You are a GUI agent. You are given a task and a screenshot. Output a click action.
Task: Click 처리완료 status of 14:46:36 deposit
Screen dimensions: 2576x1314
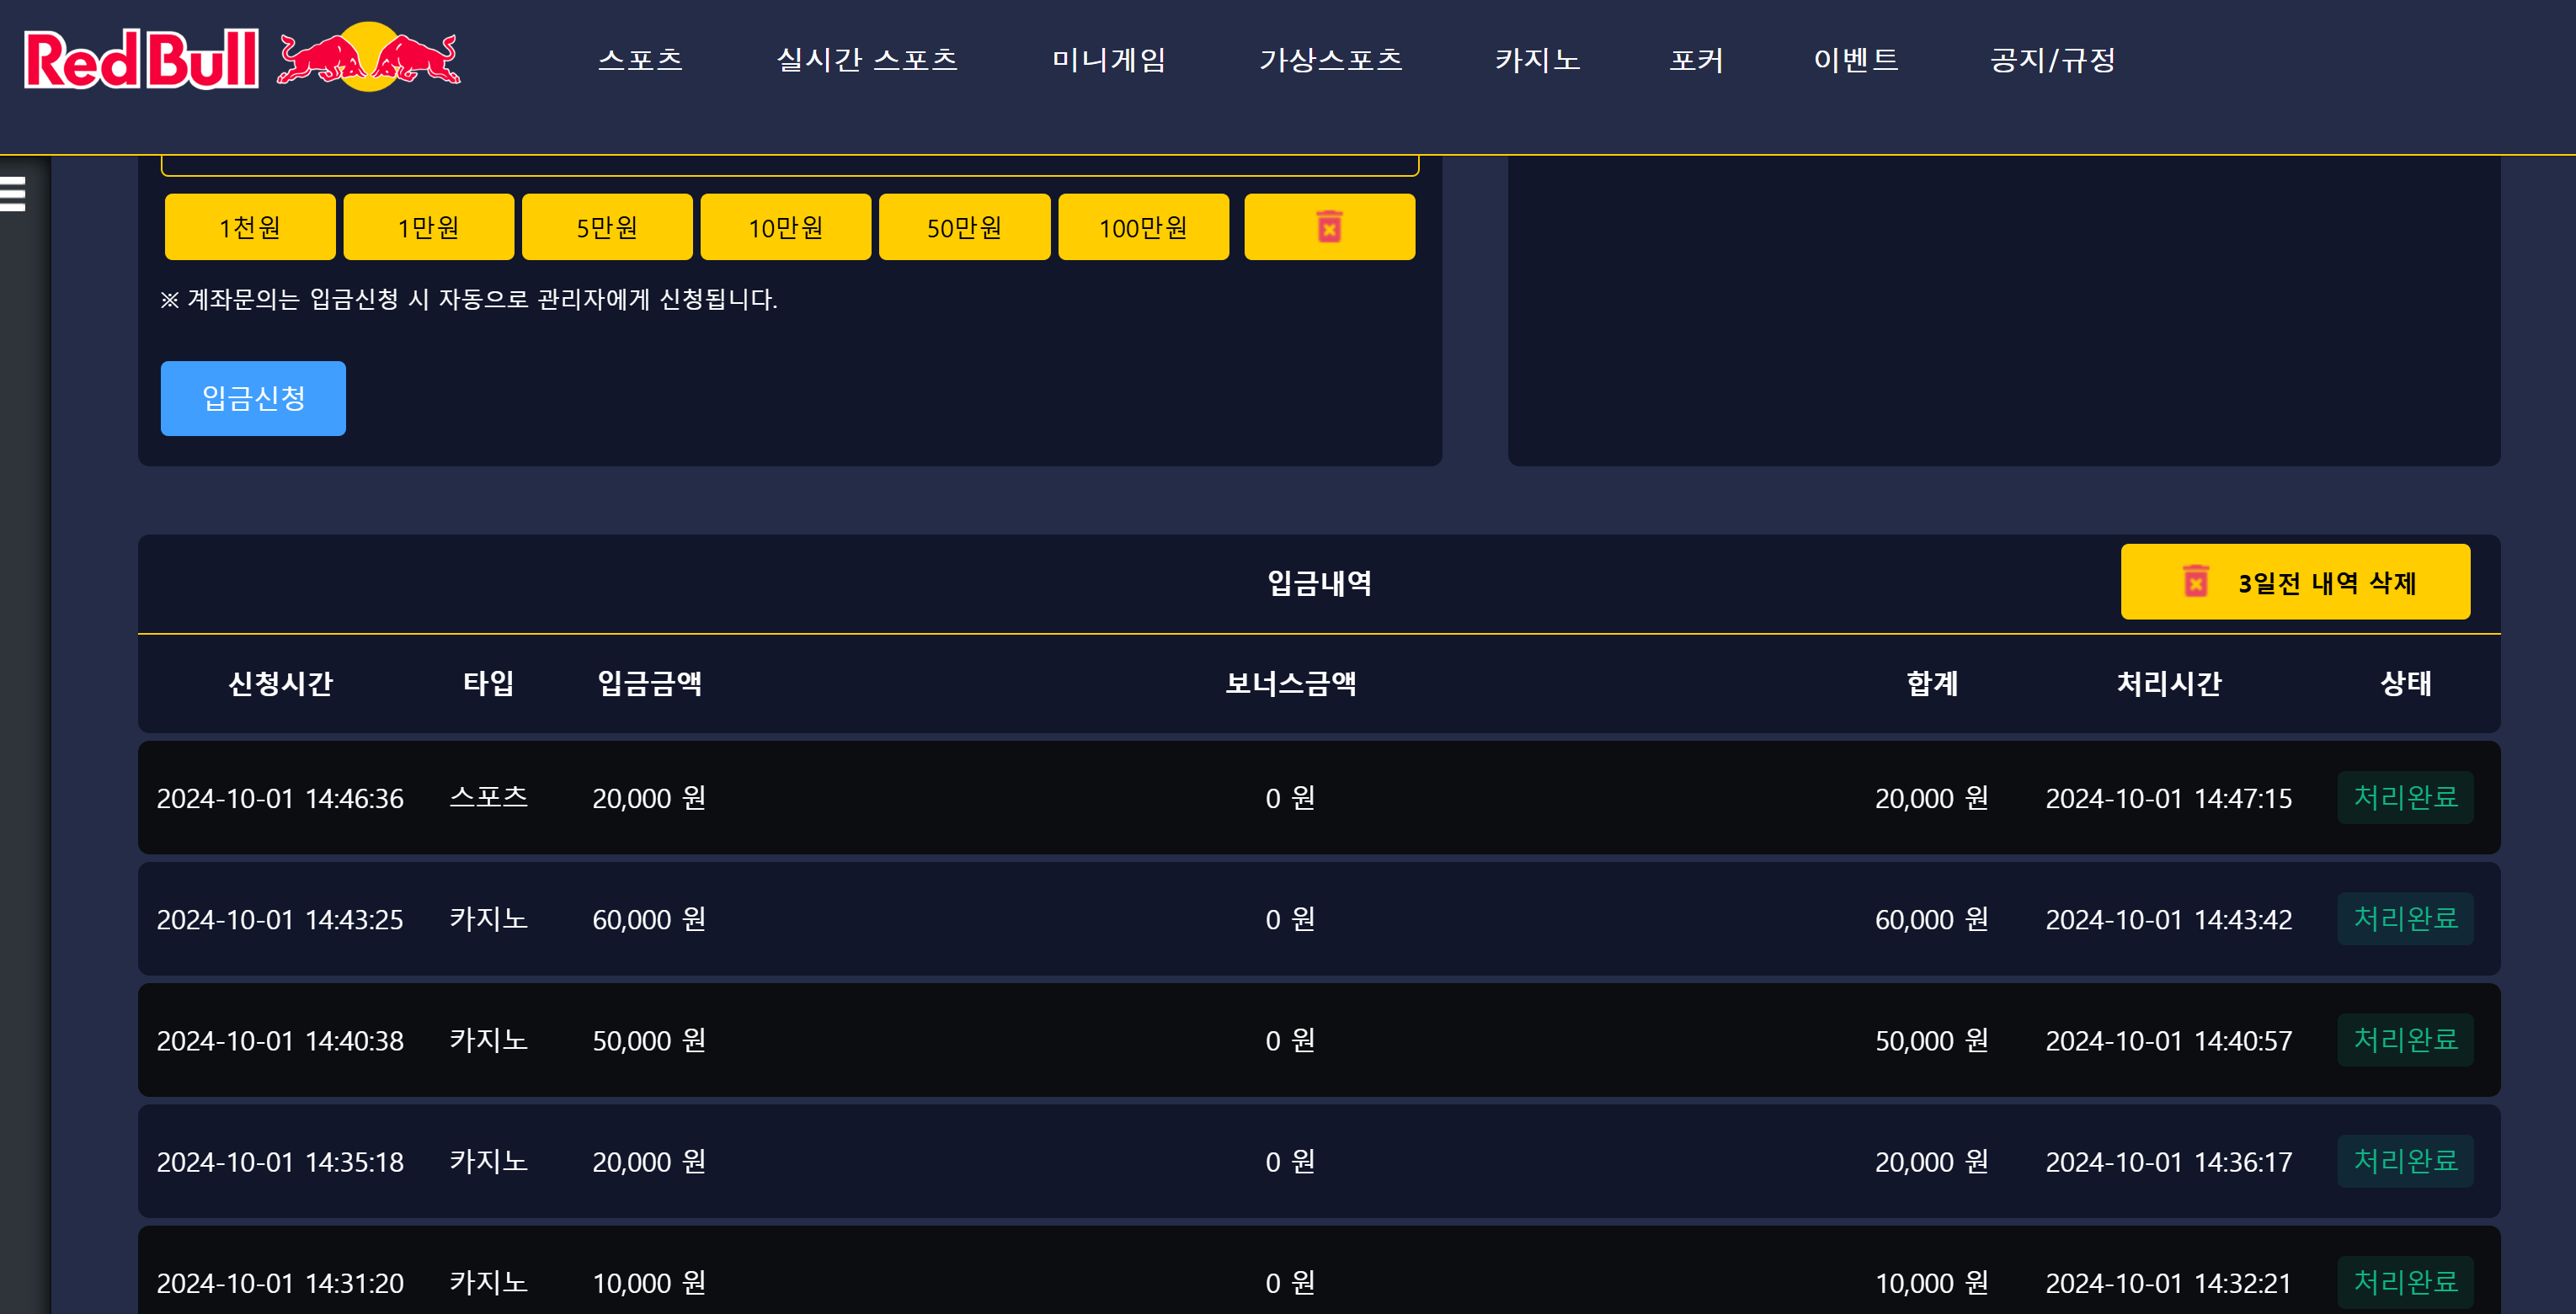2404,796
